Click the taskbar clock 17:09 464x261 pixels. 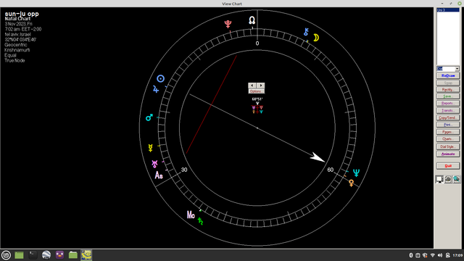click(457, 255)
